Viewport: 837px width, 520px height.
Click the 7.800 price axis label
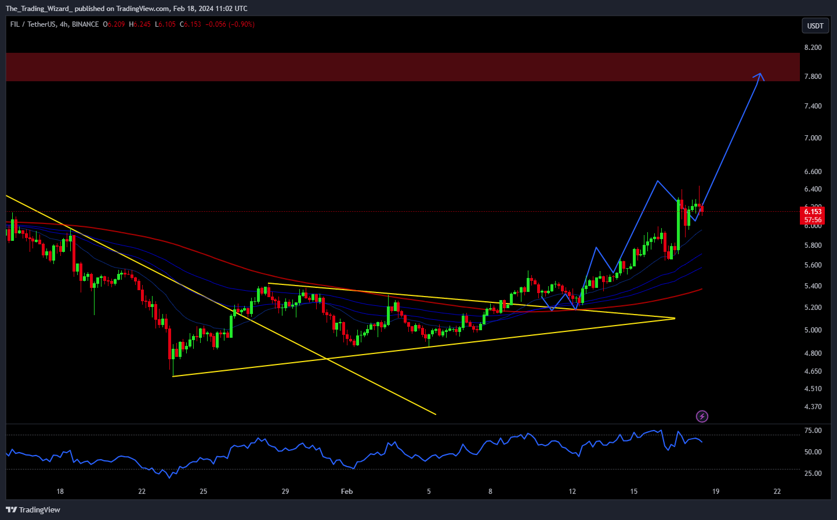(x=813, y=77)
